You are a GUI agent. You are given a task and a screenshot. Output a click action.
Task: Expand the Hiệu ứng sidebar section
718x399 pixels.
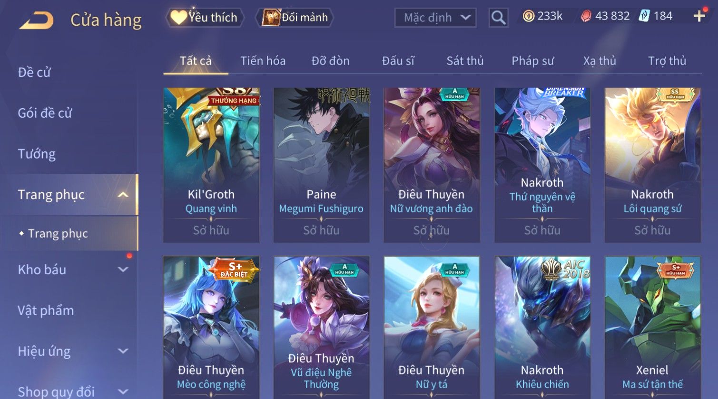(x=123, y=351)
